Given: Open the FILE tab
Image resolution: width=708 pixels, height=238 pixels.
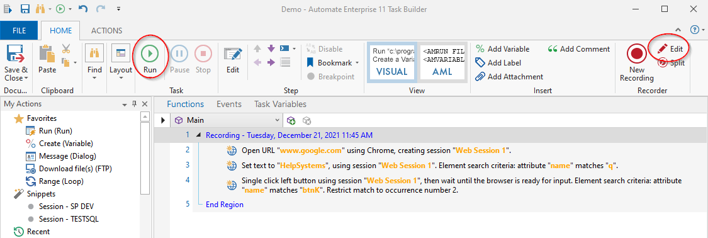Looking at the screenshot, I should point(19,31).
